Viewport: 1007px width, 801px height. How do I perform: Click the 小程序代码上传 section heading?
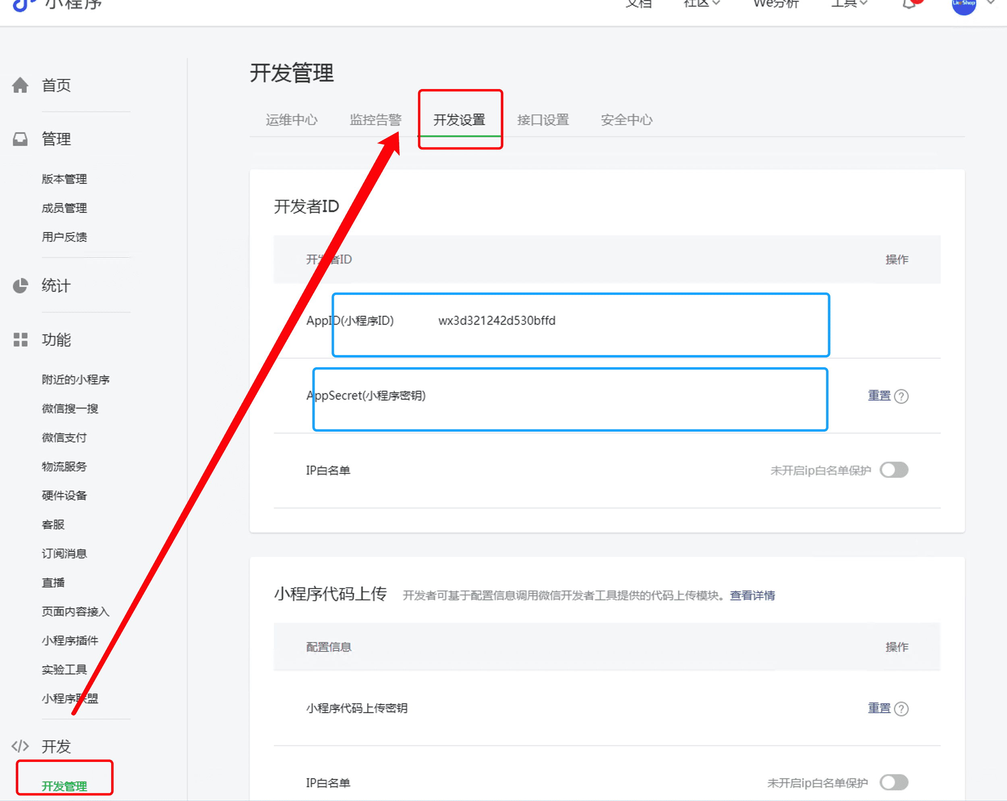[x=330, y=594]
